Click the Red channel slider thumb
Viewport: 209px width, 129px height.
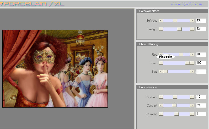(x=181, y=54)
